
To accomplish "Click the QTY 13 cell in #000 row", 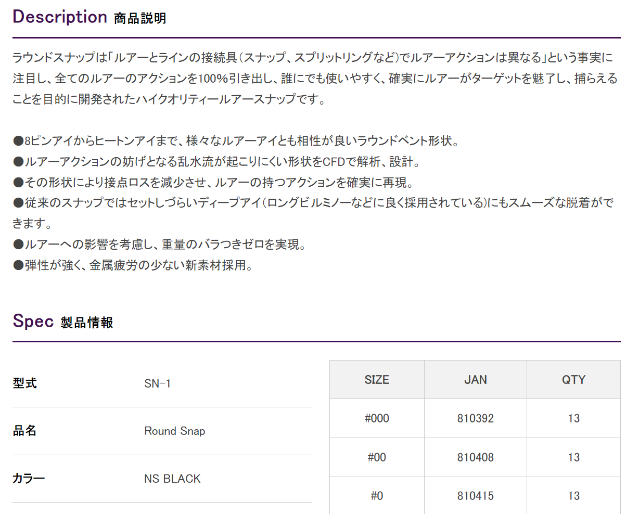I will [x=573, y=418].
